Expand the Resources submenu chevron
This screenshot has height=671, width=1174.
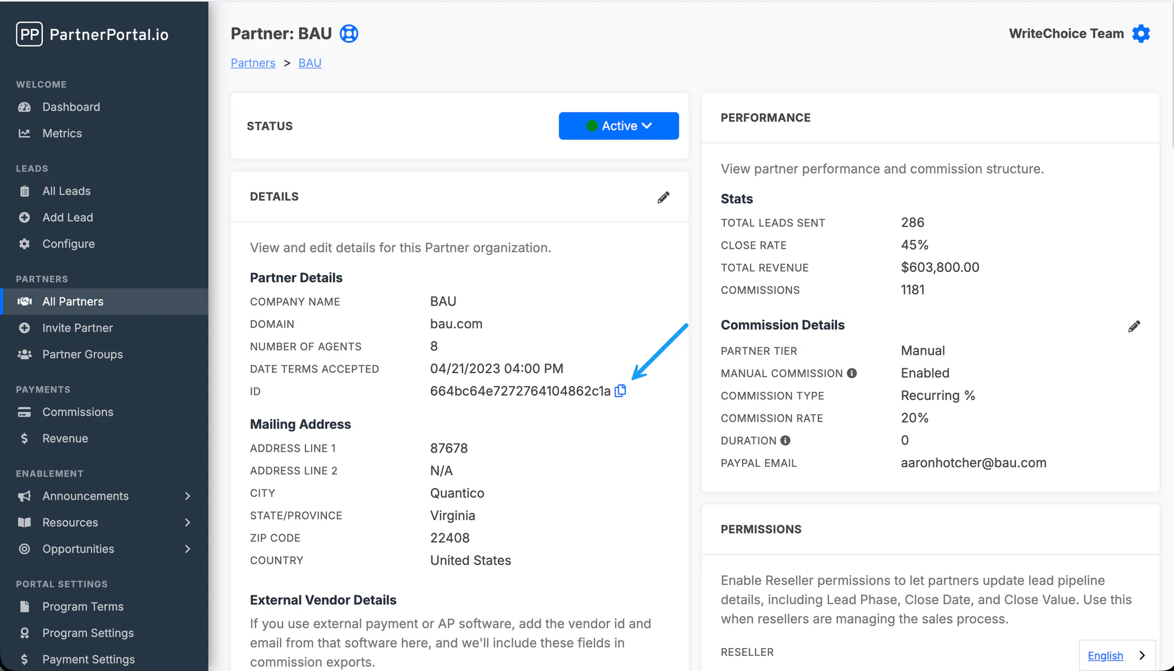[188, 523]
